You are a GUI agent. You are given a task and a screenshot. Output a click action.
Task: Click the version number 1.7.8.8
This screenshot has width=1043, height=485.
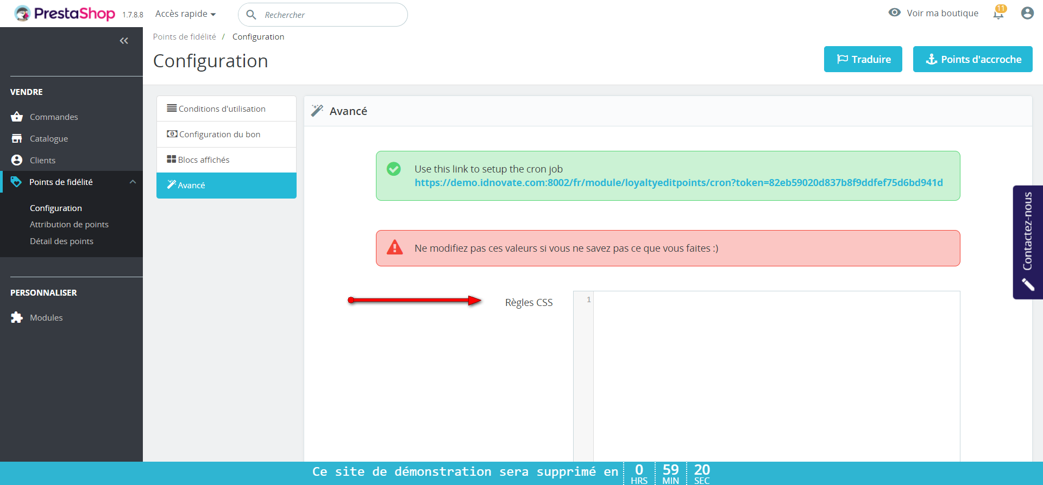click(x=133, y=15)
